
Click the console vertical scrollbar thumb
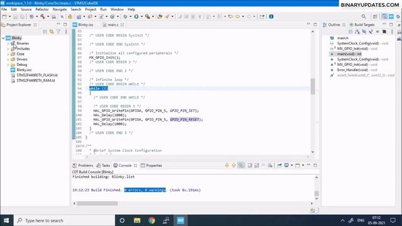[317, 193]
